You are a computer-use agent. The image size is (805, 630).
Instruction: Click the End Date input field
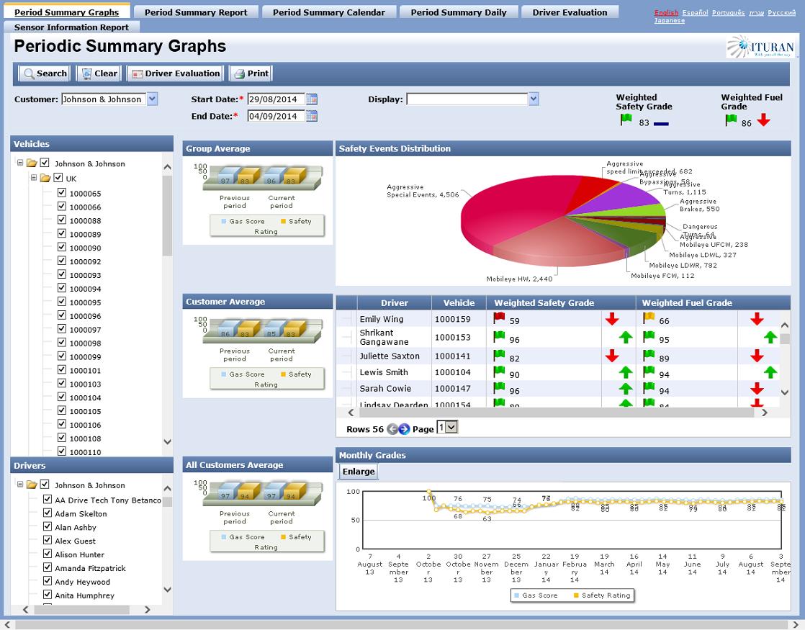[x=276, y=117]
